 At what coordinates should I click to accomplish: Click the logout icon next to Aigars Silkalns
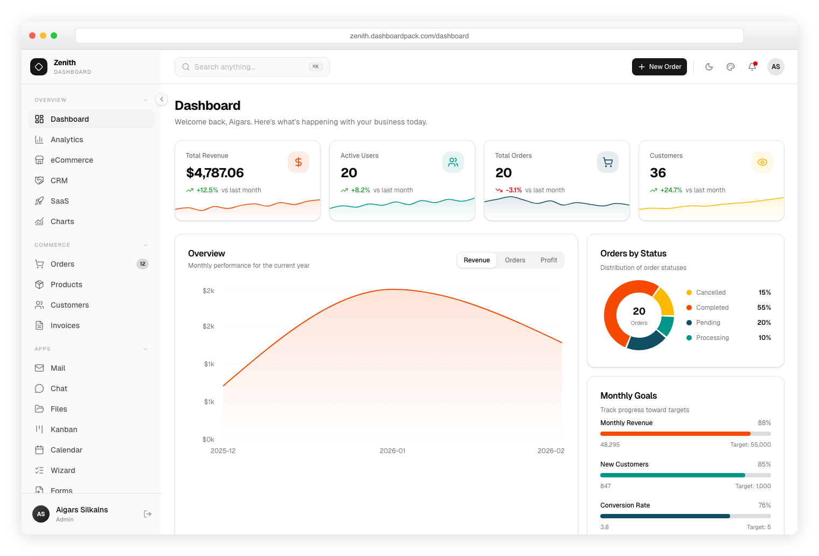click(148, 514)
